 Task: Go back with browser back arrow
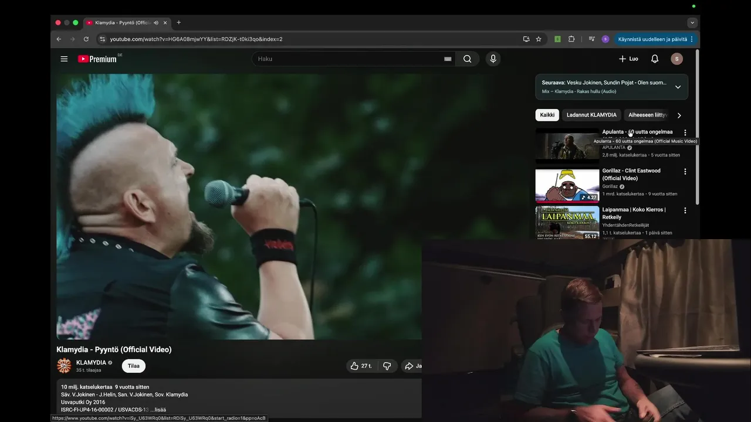tap(59, 39)
